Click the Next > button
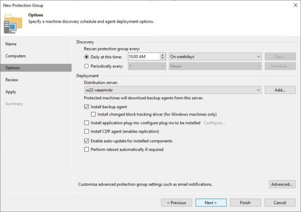Viewport: 301px width, 212px height. coord(211,202)
